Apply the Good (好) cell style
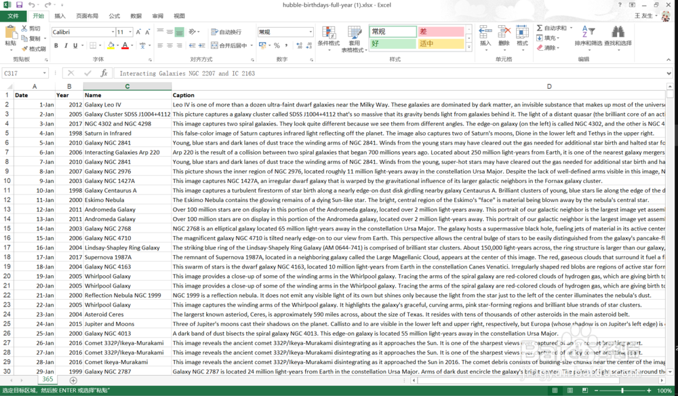 (x=393, y=43)
